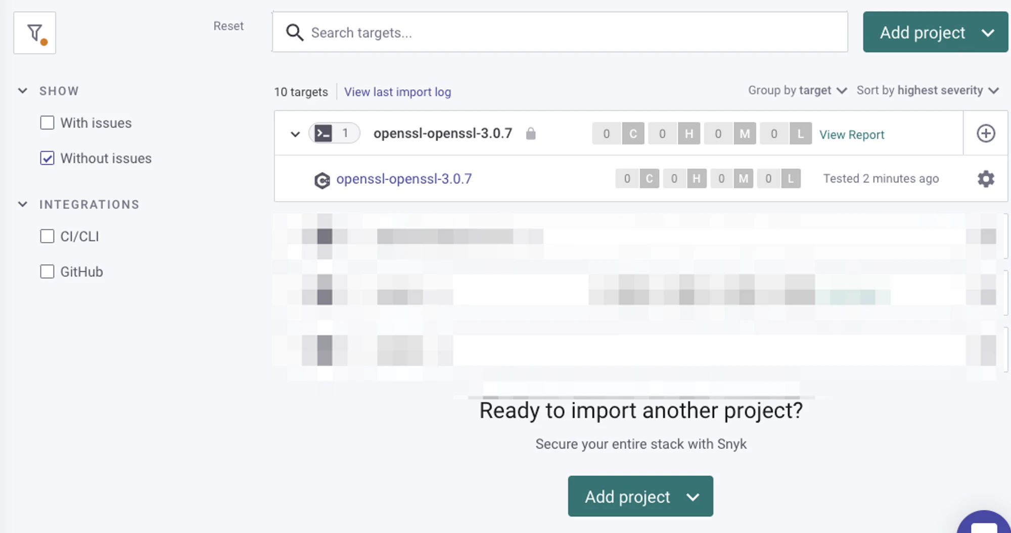Click the target's high severity H badge
Viewport: 1011px width, 533px height.
click(688, 134)
